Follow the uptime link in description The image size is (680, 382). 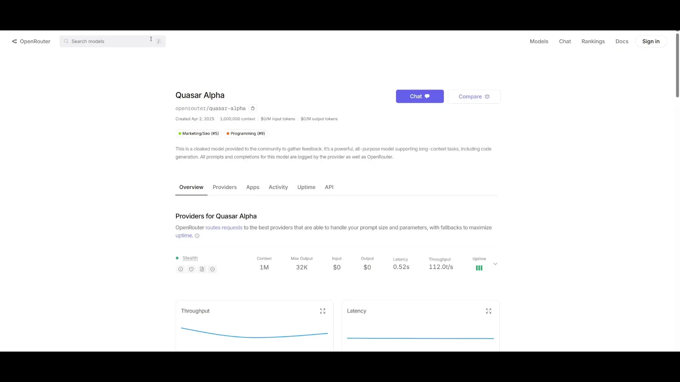point(184,236)
